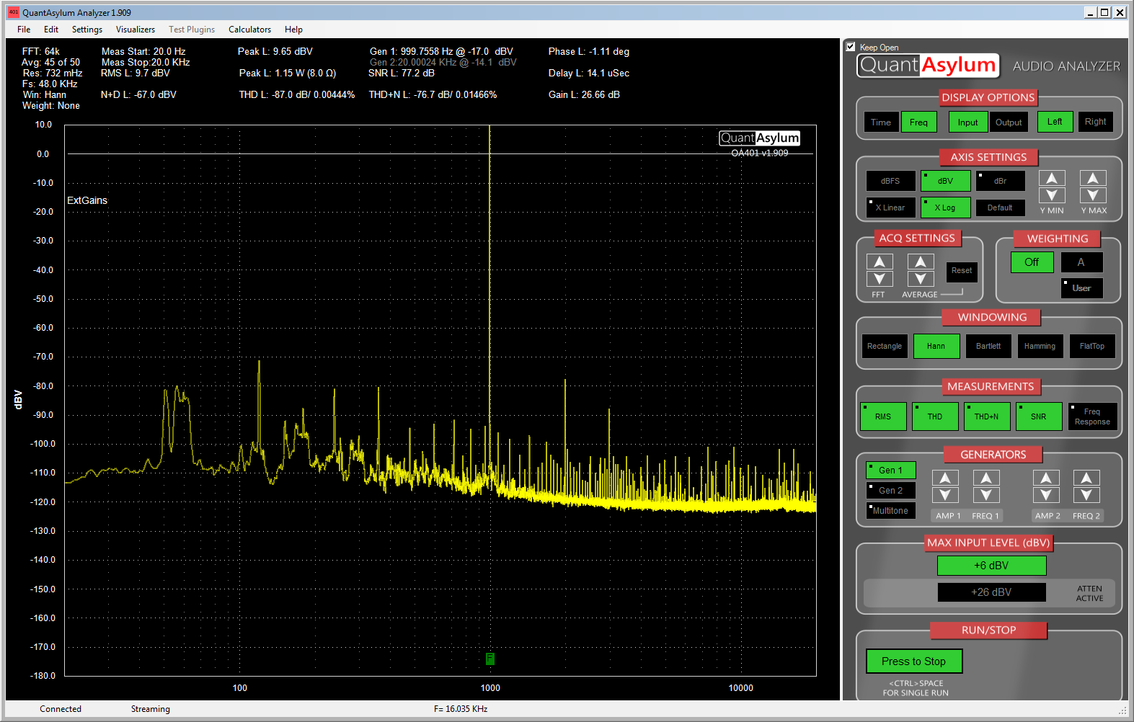The image size is (1134, 722).
Task: Lower FREQ 2 with its down arrow
Action: click(x=1086, y=495)
